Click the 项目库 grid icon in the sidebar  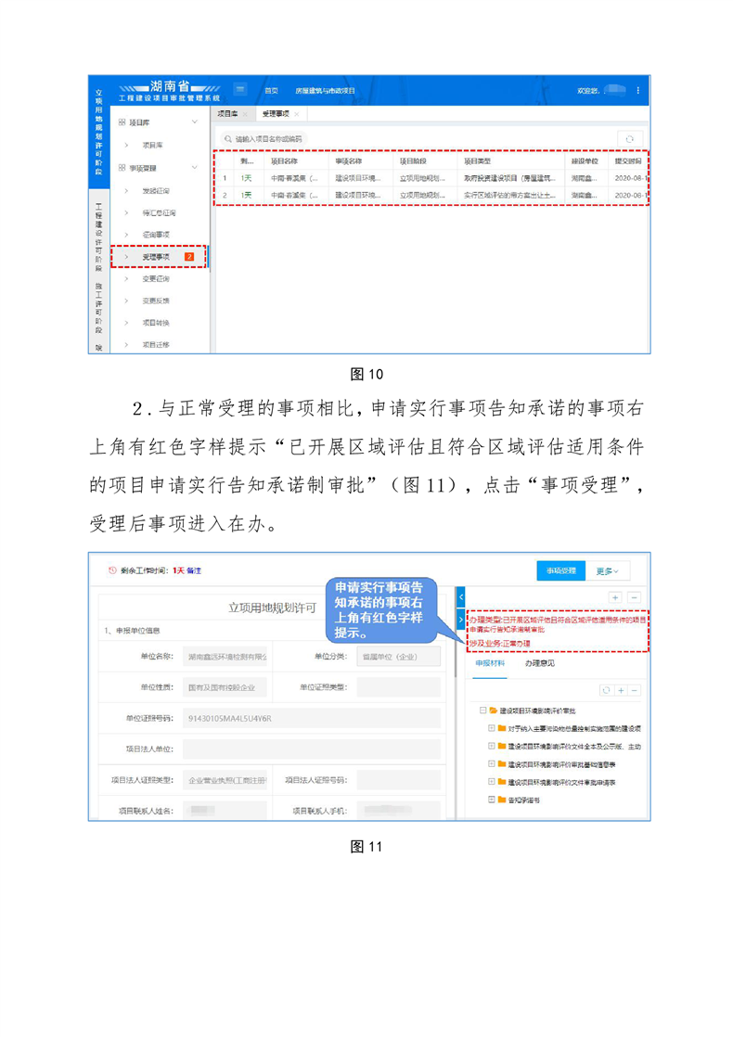(x=122, y=122)
